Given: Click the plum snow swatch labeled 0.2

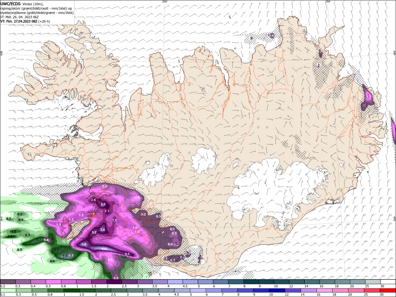Looking at the screenshot, I should [x=8, y=282].
